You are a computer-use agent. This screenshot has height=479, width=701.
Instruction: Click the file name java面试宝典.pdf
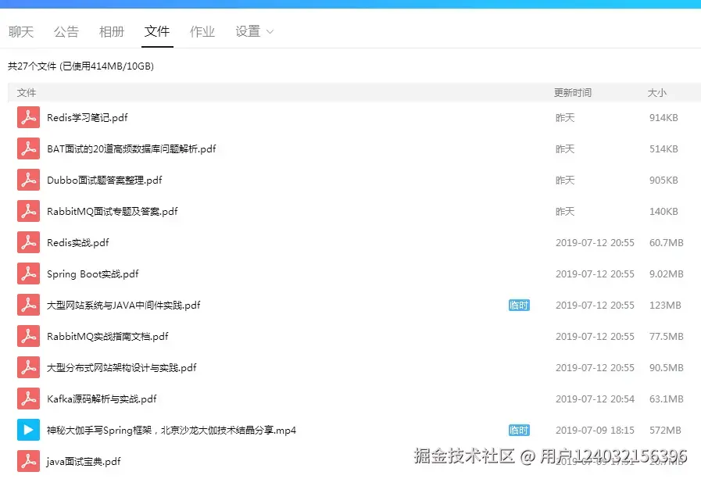(x=84, y=462)
